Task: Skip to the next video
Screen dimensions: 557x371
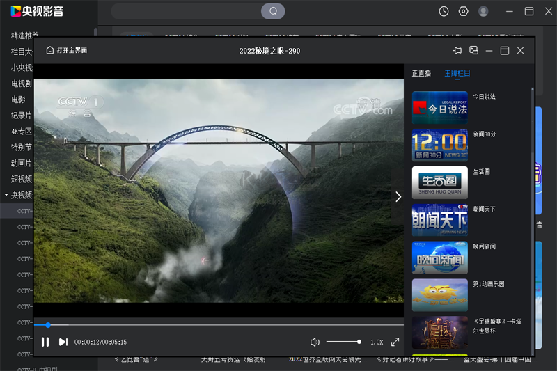Action: (63, 342)
